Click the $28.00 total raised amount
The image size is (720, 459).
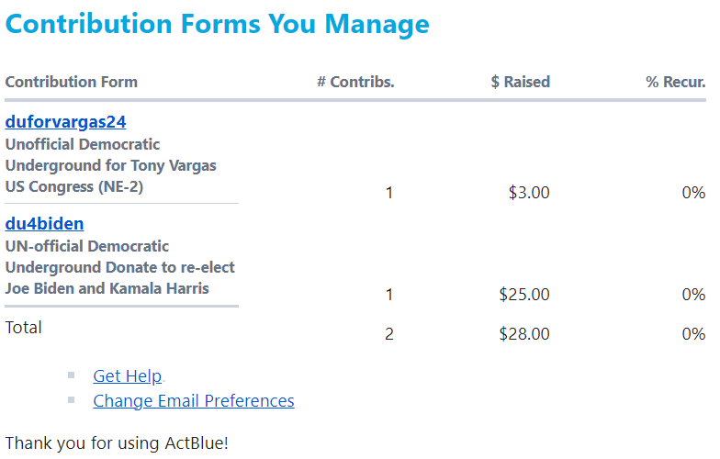tap(524, 334)
